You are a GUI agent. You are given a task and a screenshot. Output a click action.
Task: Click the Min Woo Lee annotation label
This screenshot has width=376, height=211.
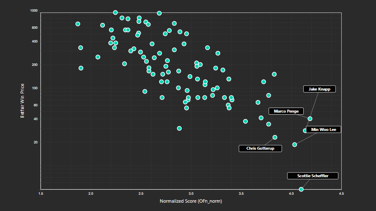click(323, 130)
